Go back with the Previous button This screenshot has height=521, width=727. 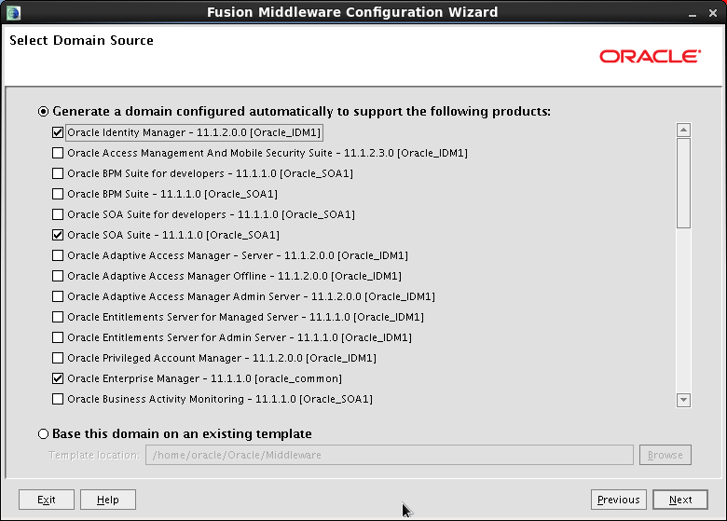coord(618,500)
